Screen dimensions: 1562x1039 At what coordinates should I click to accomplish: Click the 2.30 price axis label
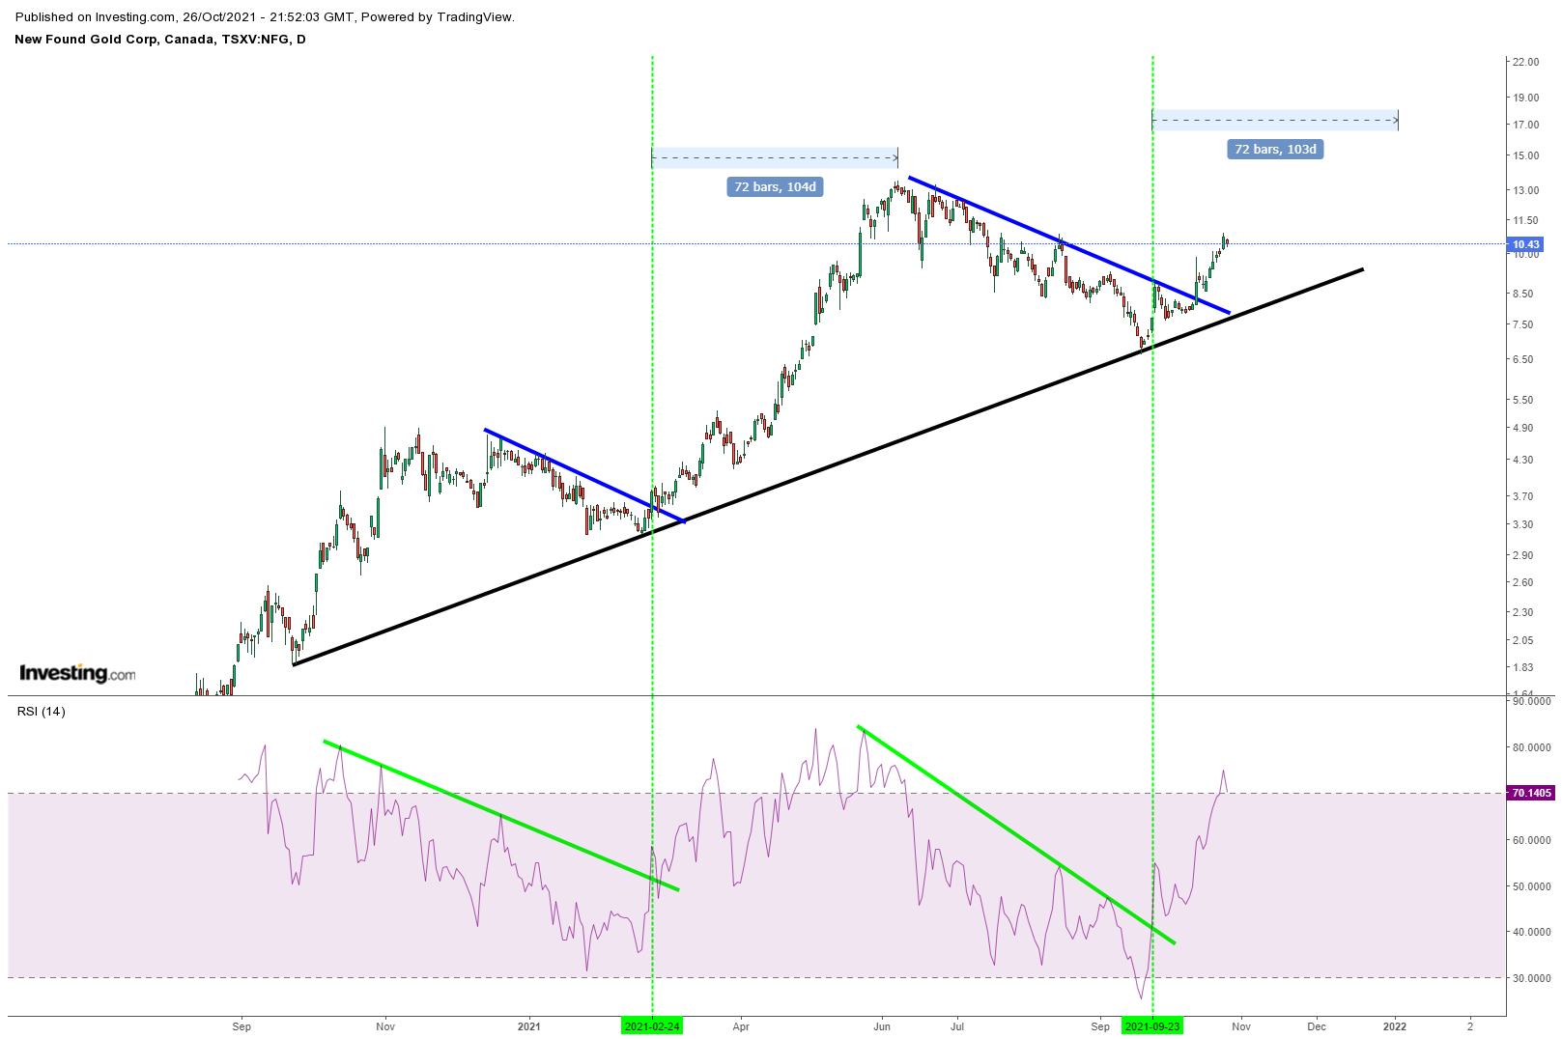click(x=1523, y=612)
